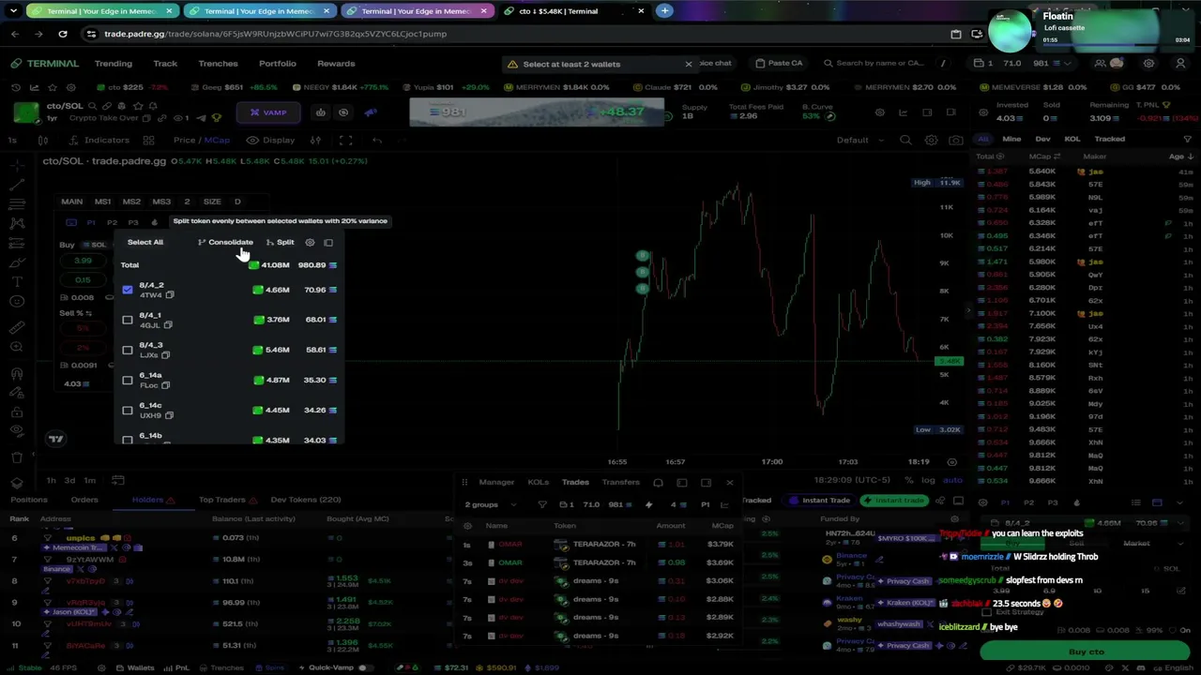Take a chart snapshot with camera icon
The image size is (1201, 675).
(956, 140)
